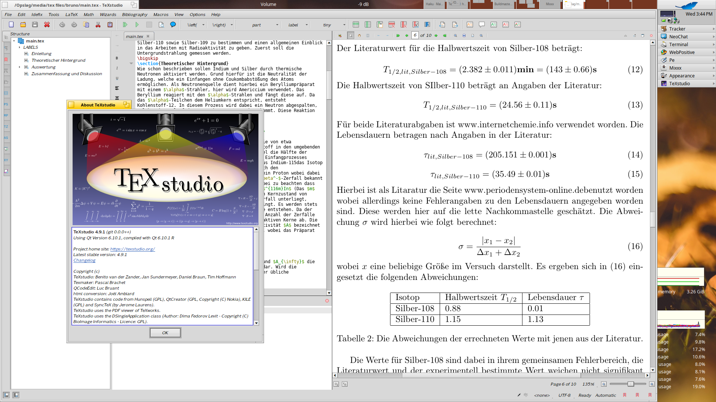Click the Compile single green arrow icon
The width and height of the screenshot is (716, 402).
point(137,25)
